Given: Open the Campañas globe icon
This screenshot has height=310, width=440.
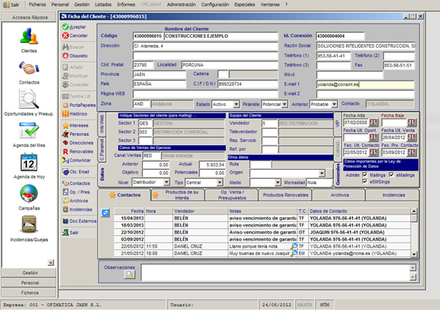Looking at the screenshot, I should [29, 194].
